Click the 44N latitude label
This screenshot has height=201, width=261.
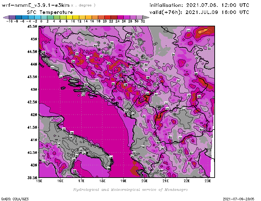point(34,64)
